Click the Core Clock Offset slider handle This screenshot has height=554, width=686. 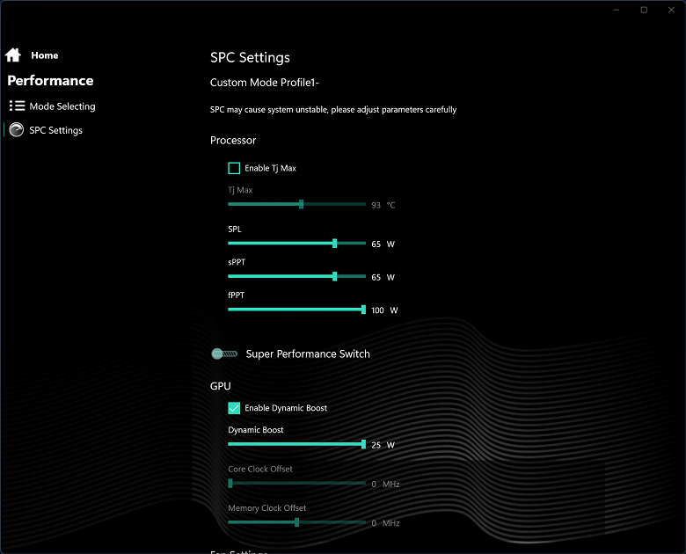pos(230,483)
